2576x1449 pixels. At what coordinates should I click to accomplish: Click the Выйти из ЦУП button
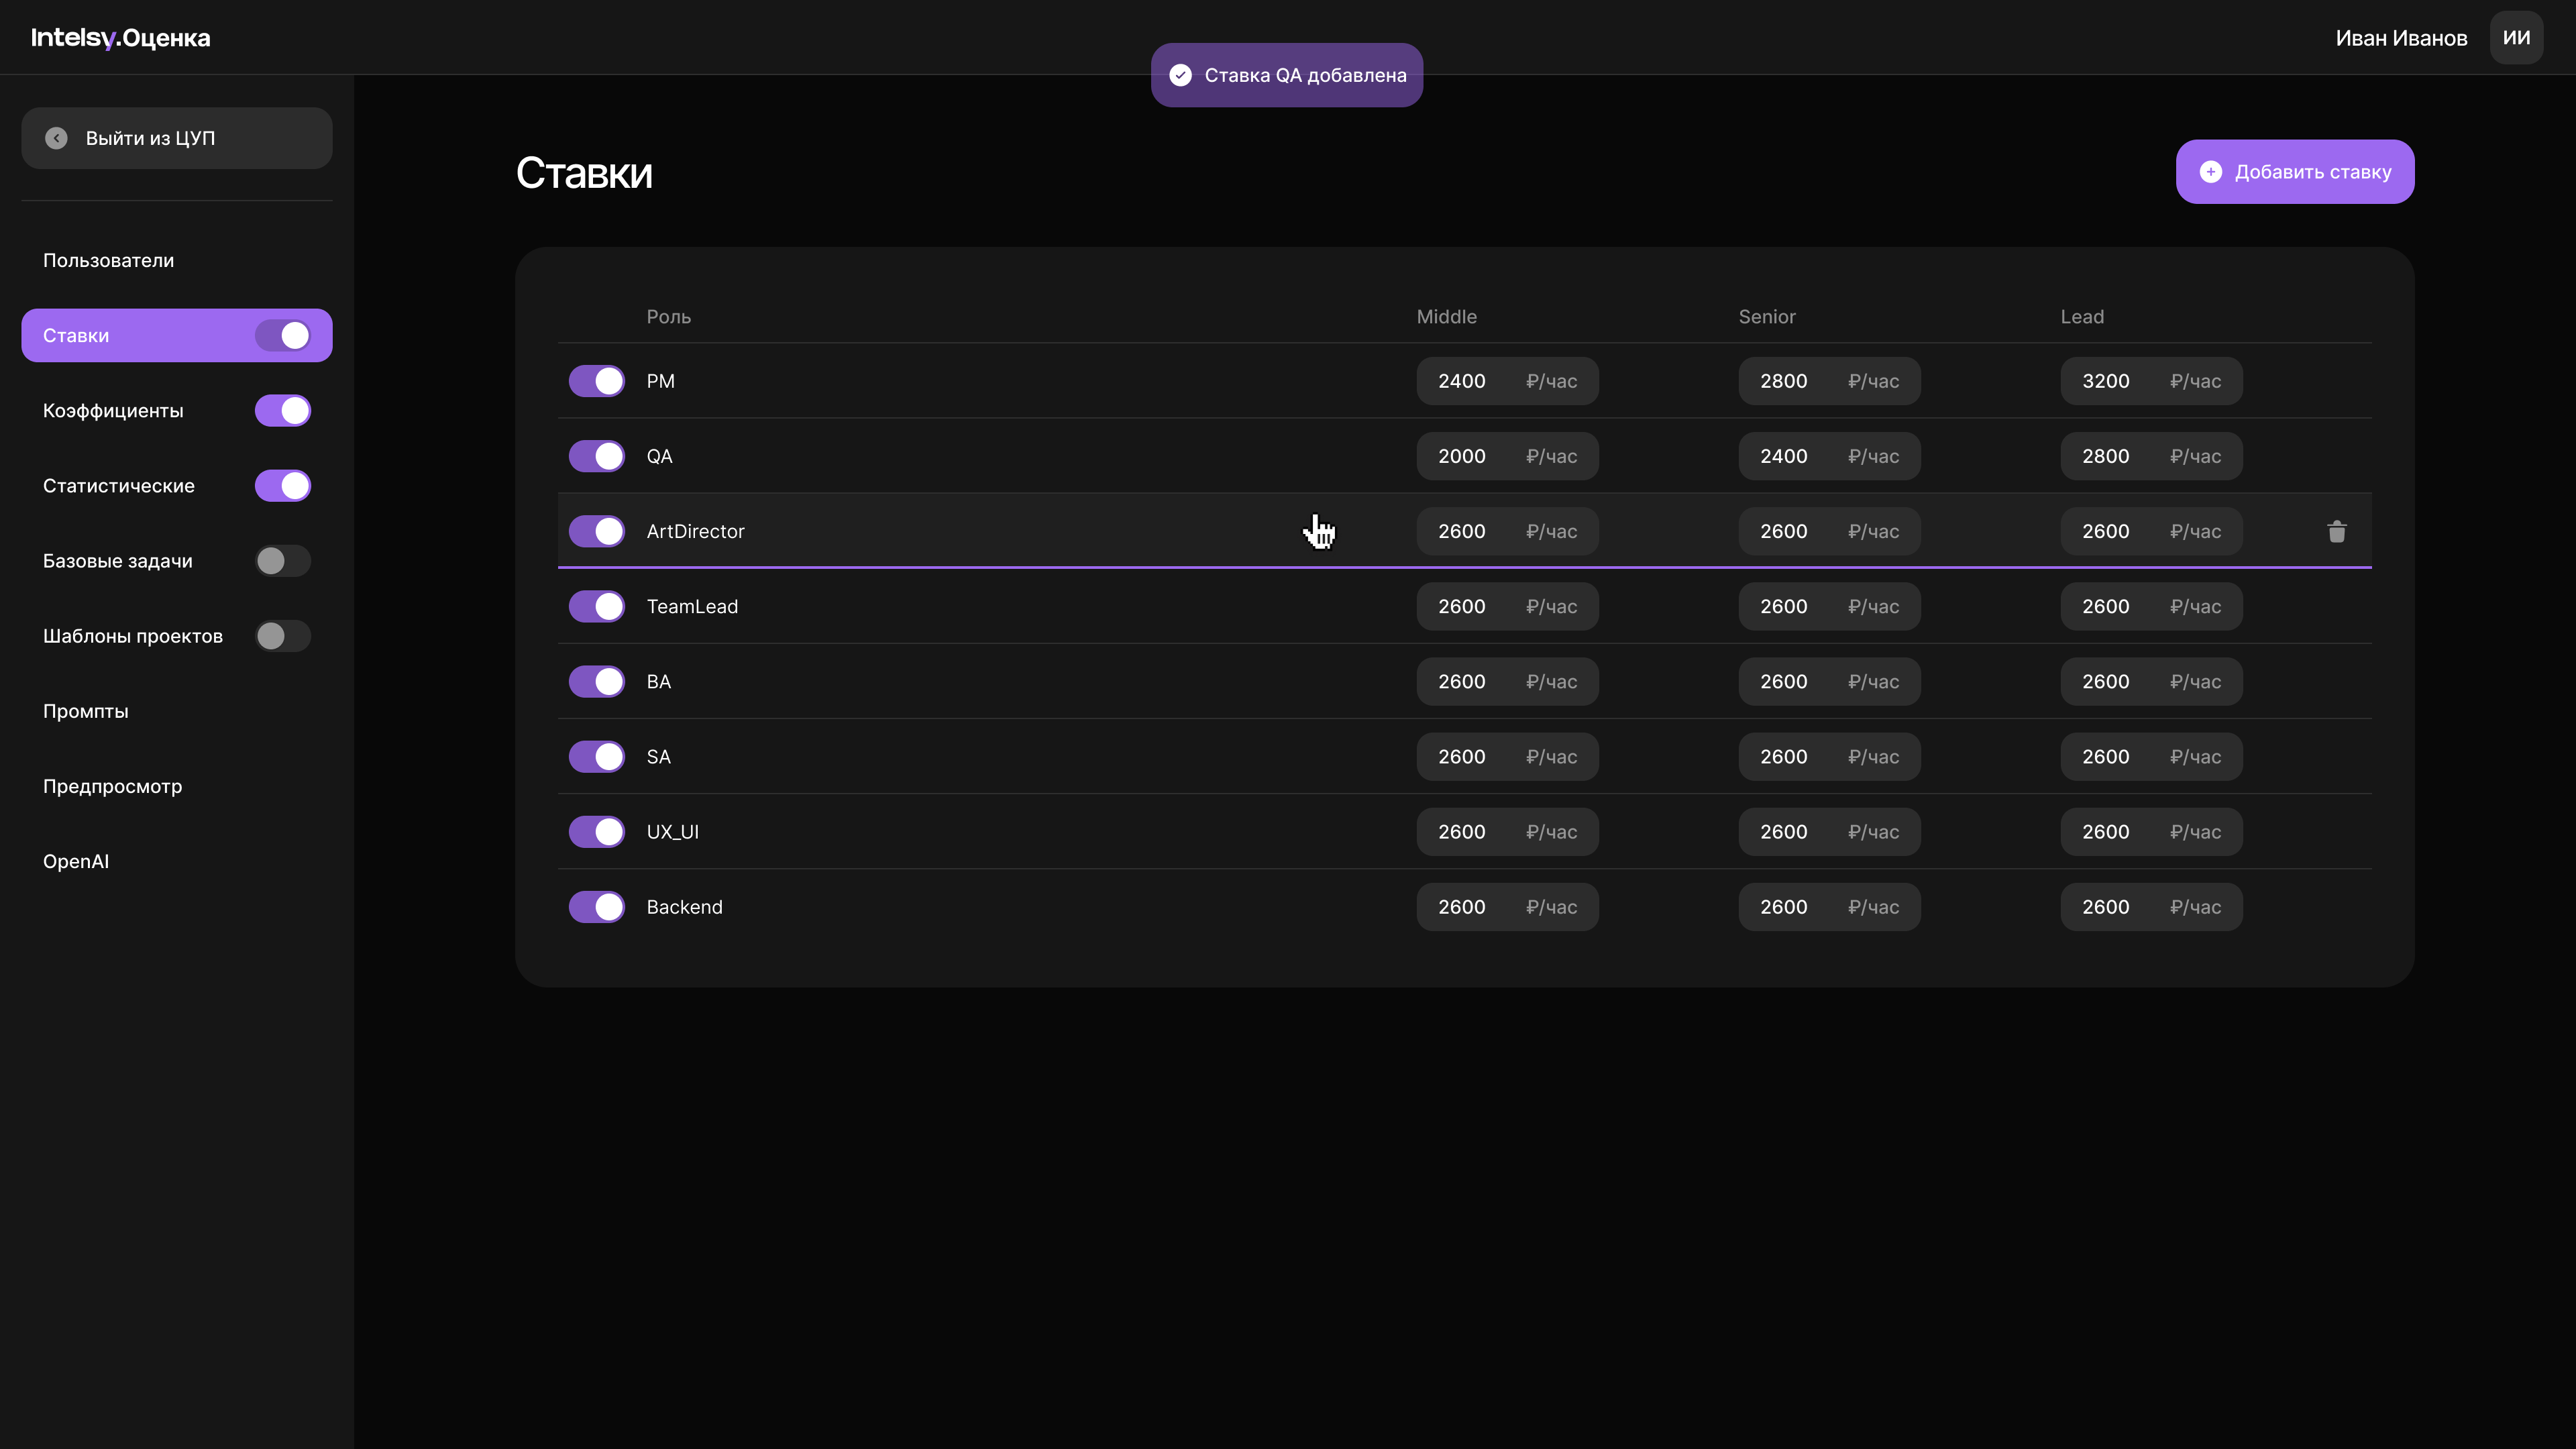tap(177, 138)
